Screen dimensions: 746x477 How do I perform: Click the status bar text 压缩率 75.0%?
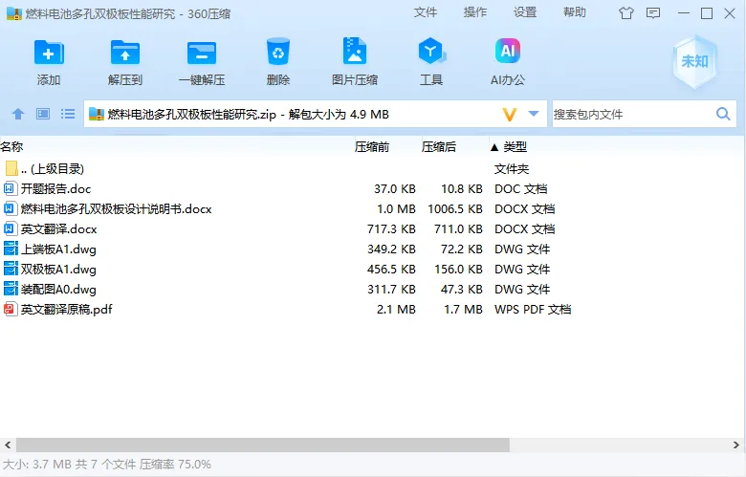click(x=175, y=465)
